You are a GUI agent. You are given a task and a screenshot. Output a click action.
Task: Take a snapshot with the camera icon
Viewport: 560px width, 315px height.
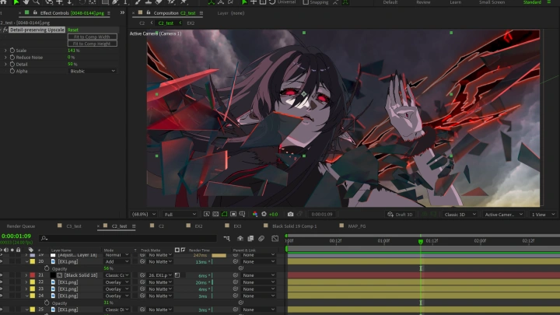pyautogui.click(x=290, y=215)
